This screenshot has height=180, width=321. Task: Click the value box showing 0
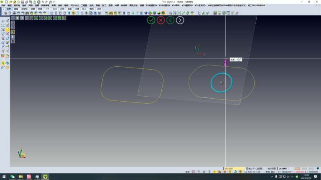(237, 60)
